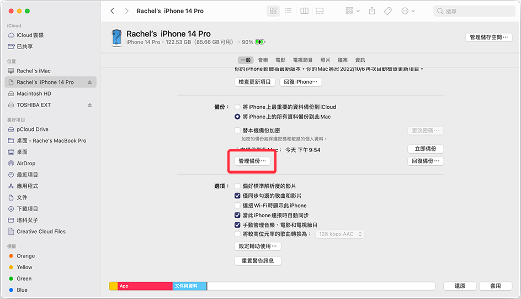Open the 128 kbps AAC dropdown
The height and width of the screenshot is (299, 521).
coord(339,234)
